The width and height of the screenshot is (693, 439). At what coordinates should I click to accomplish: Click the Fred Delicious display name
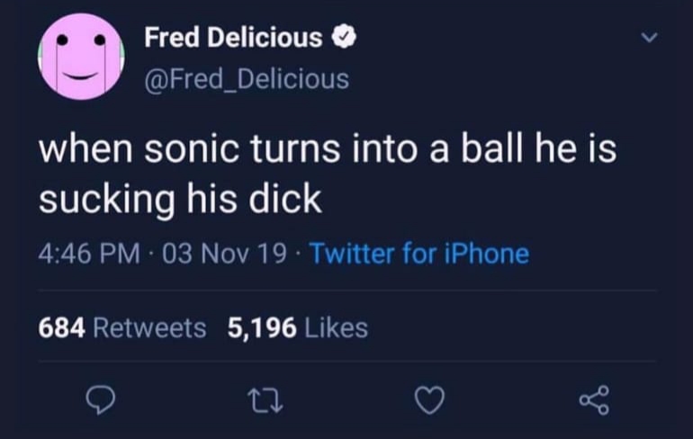click(233, 38)
